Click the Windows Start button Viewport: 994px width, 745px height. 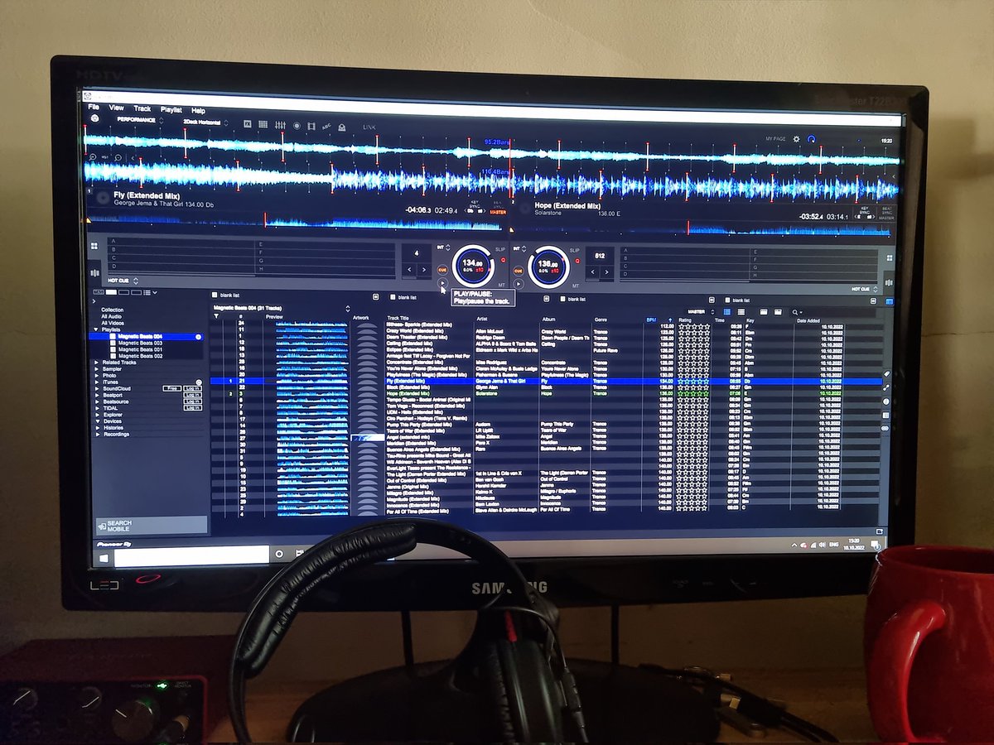pos(104,559)
